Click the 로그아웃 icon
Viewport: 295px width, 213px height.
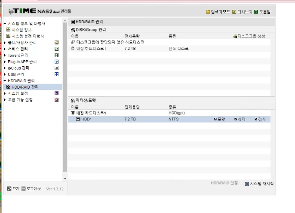pyautogui.click(x=23, y=188)
